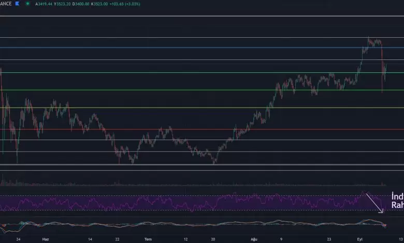The height and width of the screenshot is (243, 404).
Task: Click the 12 date label on the time axis
Action: [x=185, y=239]
